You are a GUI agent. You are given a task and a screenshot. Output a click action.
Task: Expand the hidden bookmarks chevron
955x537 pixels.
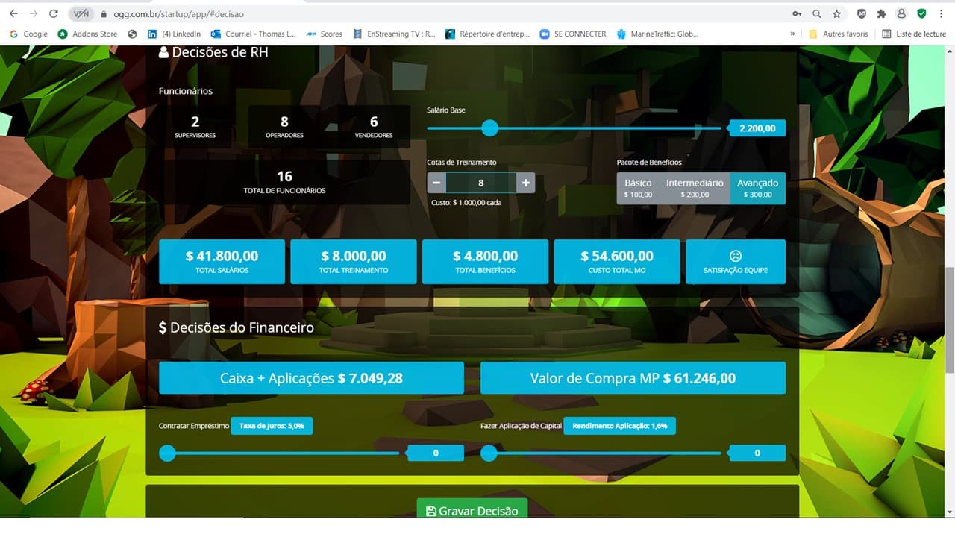click(x=792, y=34)
